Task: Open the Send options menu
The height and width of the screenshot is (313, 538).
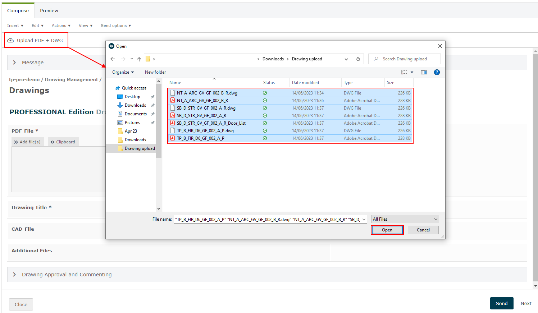Action: [x=116, y=26]
